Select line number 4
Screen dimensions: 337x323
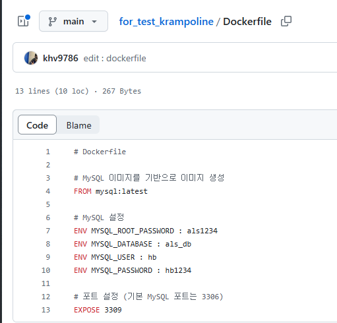click(48, 191)
